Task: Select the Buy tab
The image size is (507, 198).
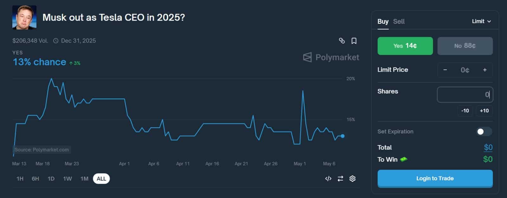Action: pyautogui.click(x=383, y=22)
